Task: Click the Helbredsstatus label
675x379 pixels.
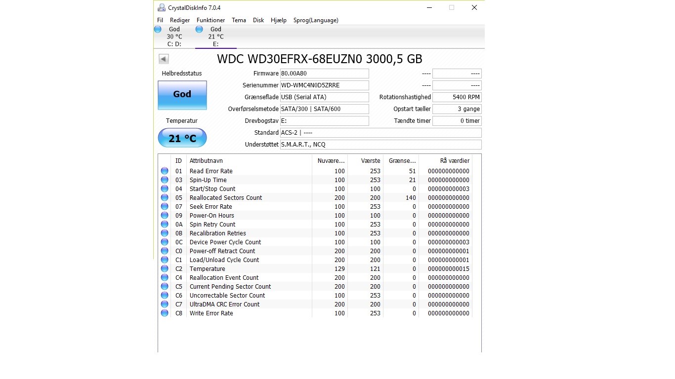Action: coord(182,74)
